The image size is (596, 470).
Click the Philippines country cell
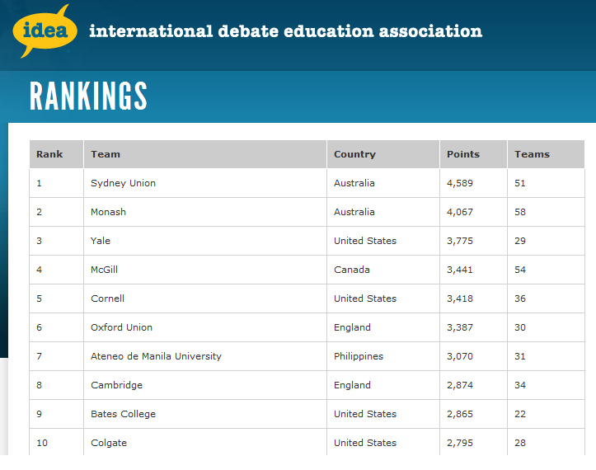(x=360, y=356)
